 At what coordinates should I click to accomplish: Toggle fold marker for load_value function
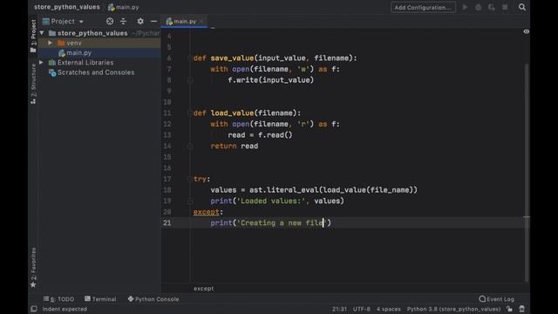(x=189, y=113)
